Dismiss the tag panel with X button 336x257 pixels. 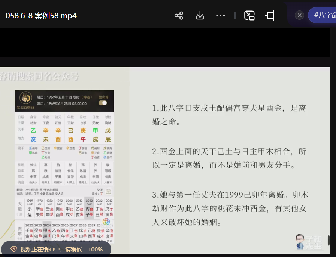pos(299,15)
